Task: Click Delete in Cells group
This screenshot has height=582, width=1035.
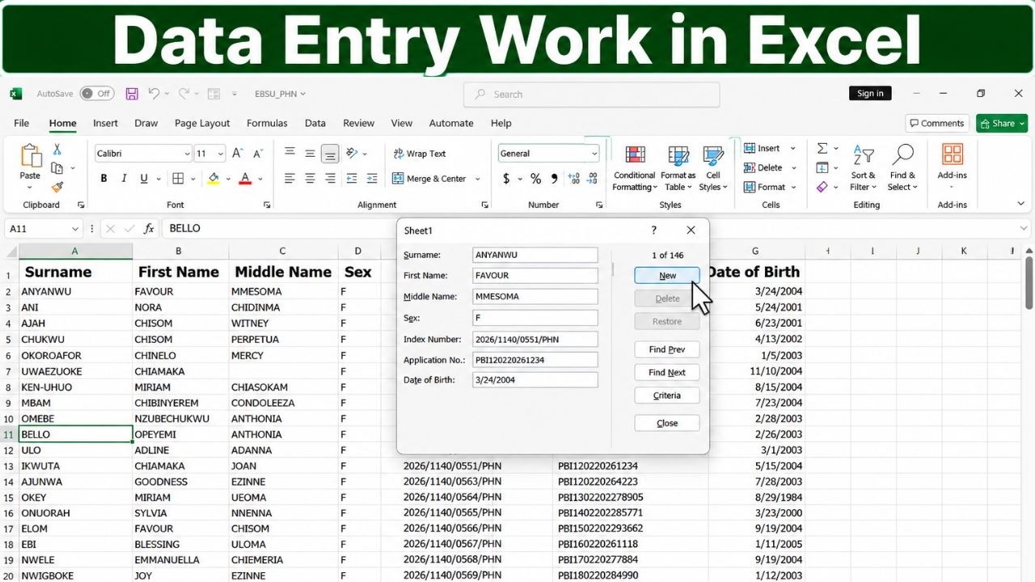Action: [x=763, y=168]
